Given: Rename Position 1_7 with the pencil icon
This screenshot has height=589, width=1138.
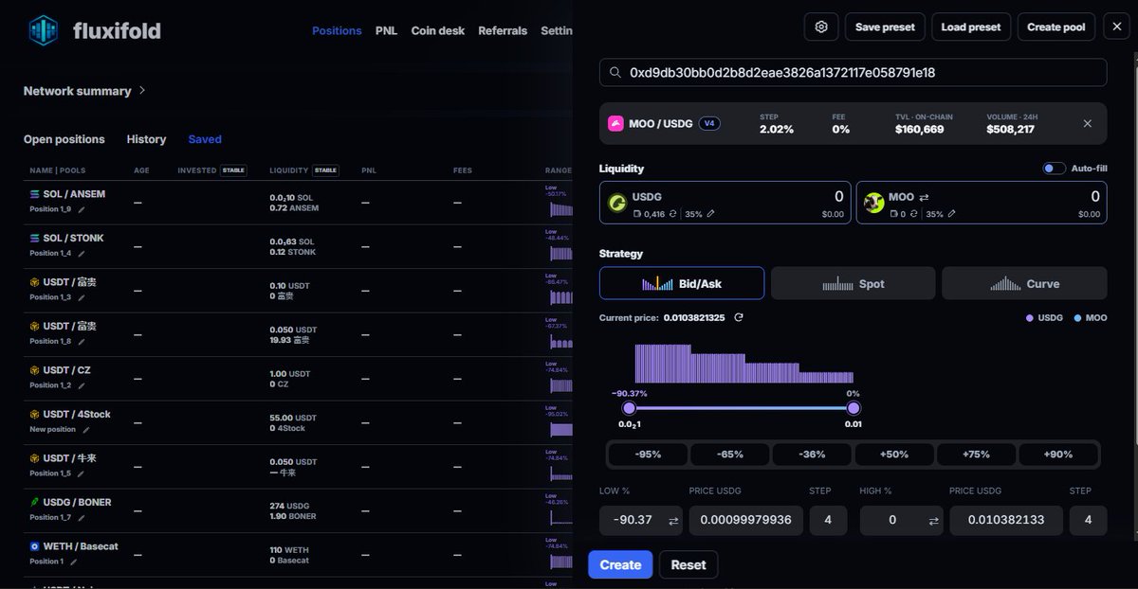Looking at the screenshot, I should [x=82, y=518].
